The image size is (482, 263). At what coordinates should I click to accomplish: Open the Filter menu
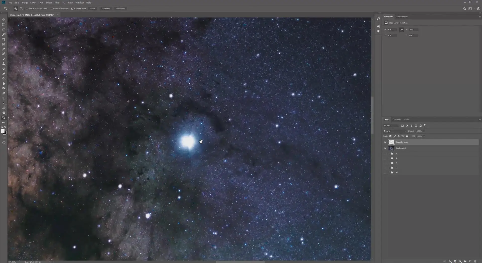tap(57, 3)
